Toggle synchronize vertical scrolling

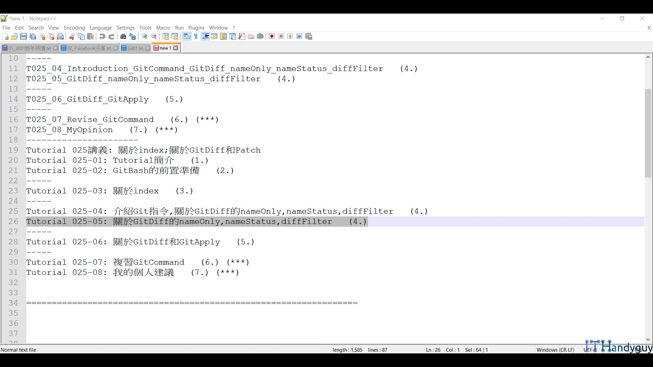point(165,36)
